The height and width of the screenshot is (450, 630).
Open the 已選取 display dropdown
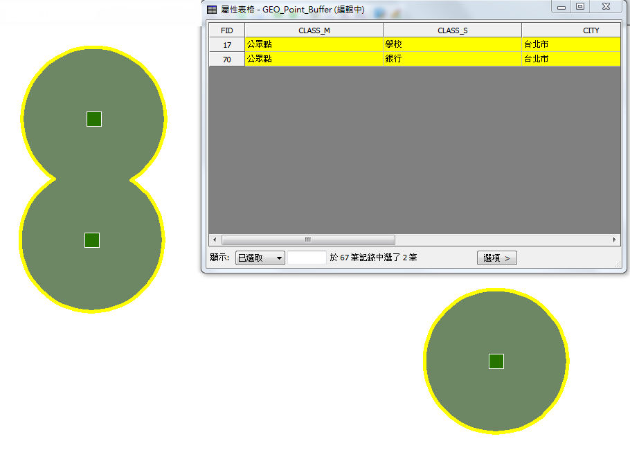[260, 258]
